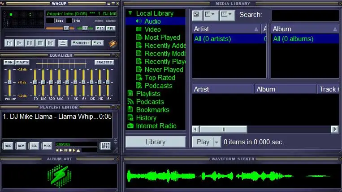The width and height of the screenshot is (342, 192).
Task: Open the Bookmarks item in sidebar
Action: pos(152,110)
